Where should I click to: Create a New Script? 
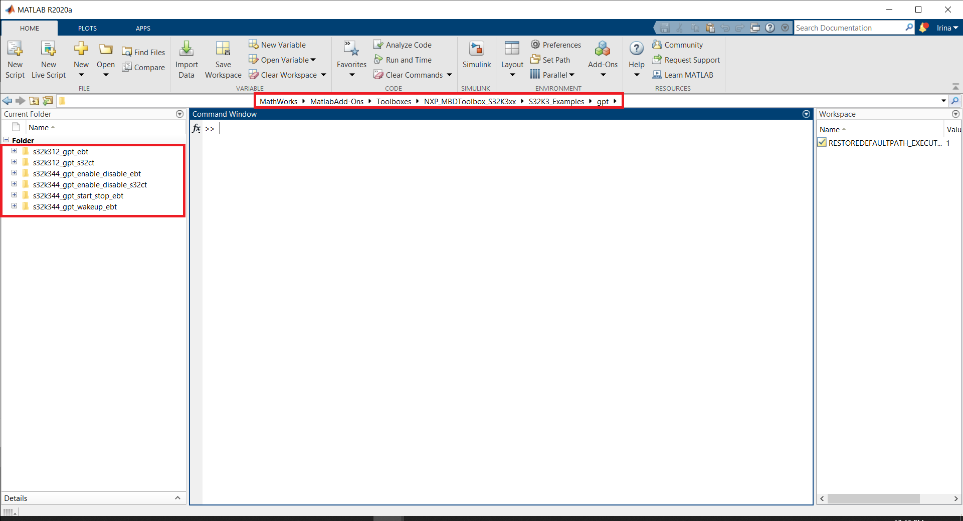point(15,59)
